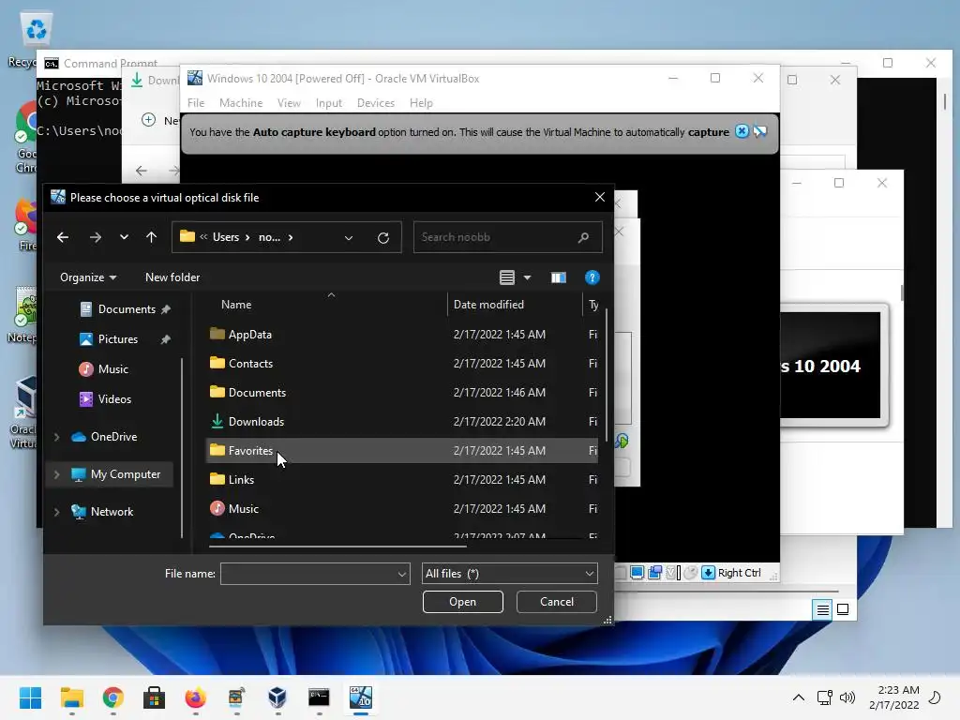This screenshot has width=960, height=720.
Task: Expand the File name history dropdown
Action: [x=402, y=574]
